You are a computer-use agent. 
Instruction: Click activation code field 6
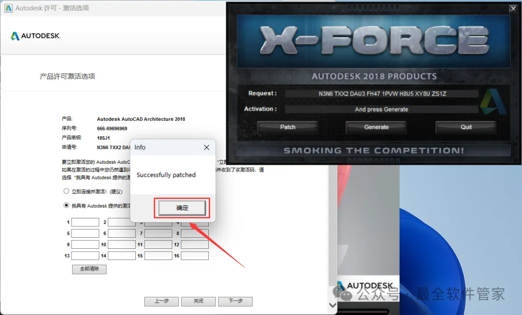122,233
